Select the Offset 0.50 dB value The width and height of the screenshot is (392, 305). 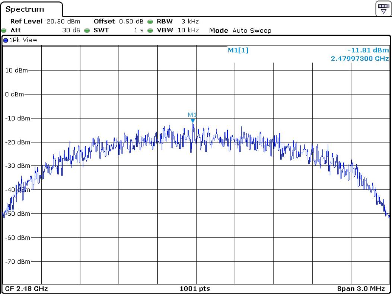pos(131,22)
